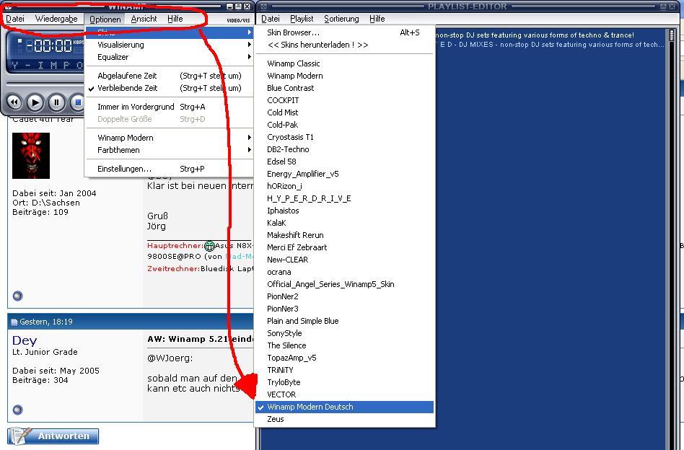Click the user status icon under Beiträge: 109
This screenshot has height=450, width=684.
click(17, 296)
